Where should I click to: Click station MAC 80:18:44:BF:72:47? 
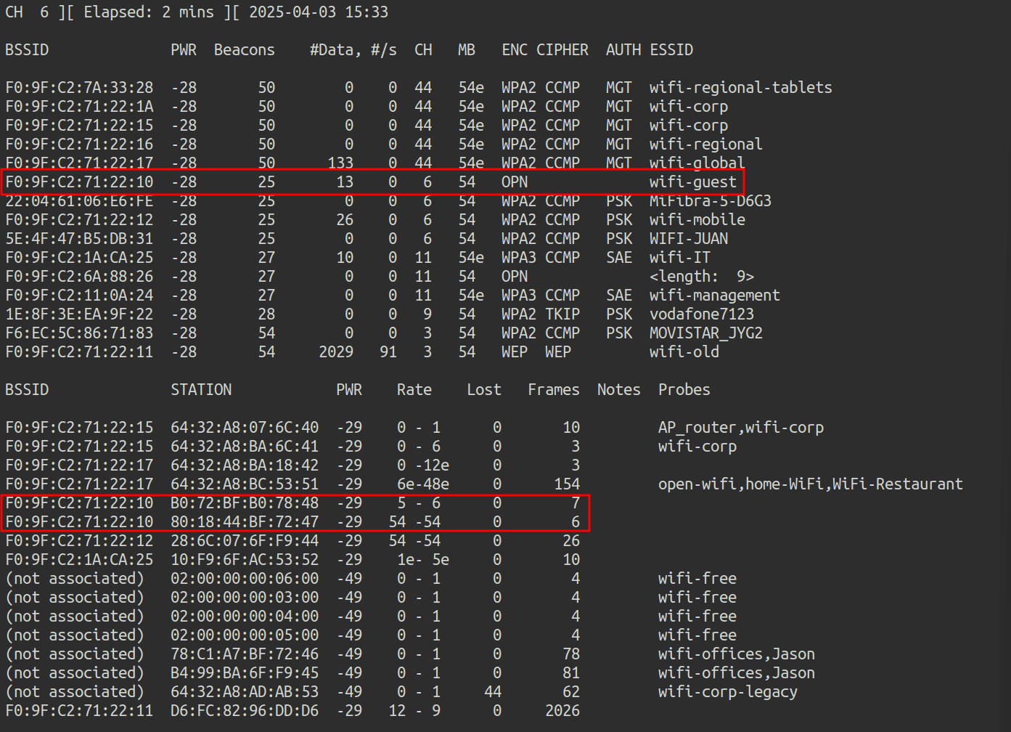click(x=245, y=522)
